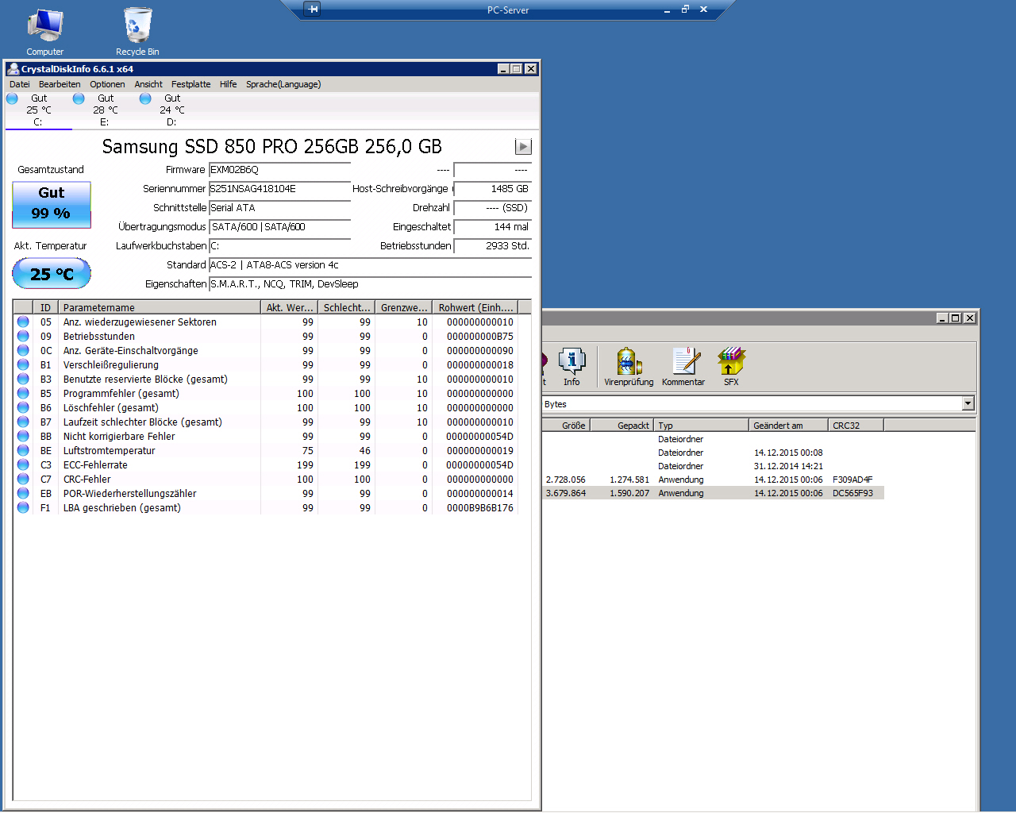Click status dot for Luftstromtemperatur row
1016x813 pixels.
23,450
